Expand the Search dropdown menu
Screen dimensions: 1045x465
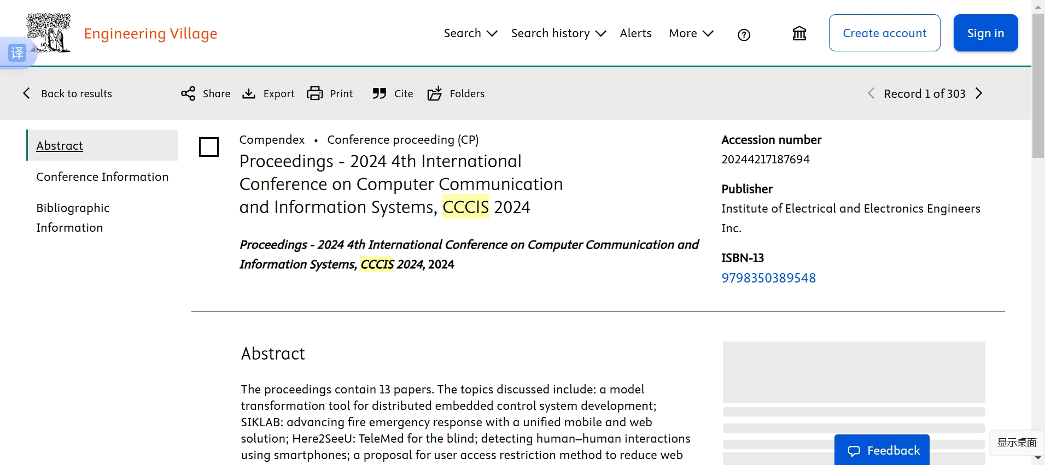tap(470, 33)
